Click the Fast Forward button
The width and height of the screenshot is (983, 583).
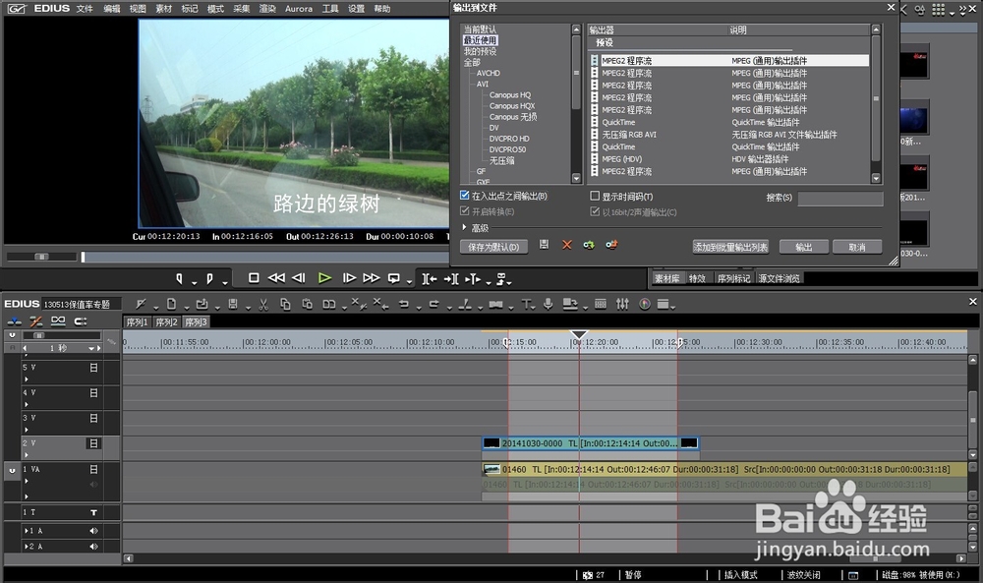(372, 277)
